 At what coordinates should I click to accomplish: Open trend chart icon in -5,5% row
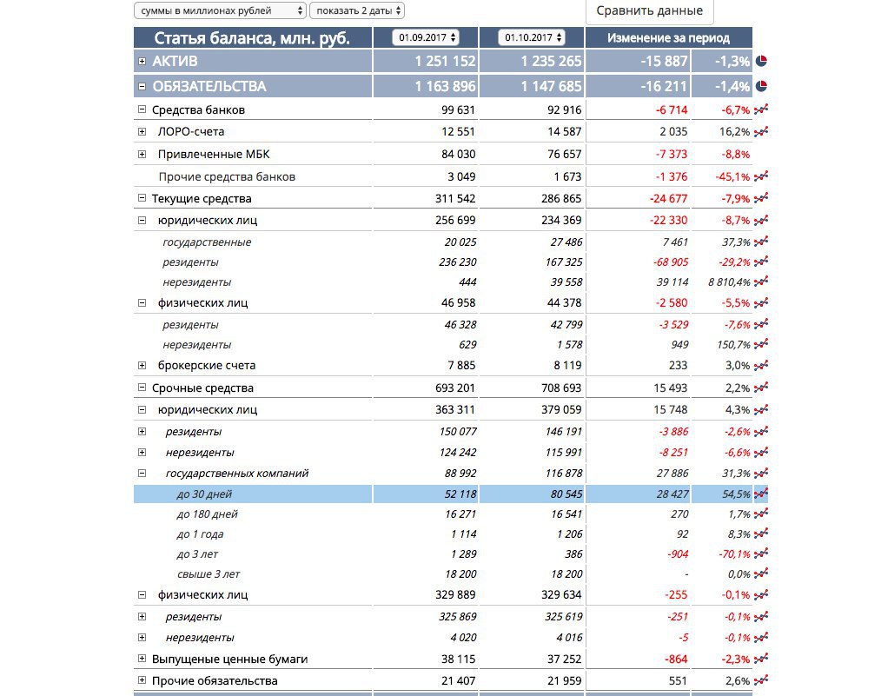click(x=761, y=302)
